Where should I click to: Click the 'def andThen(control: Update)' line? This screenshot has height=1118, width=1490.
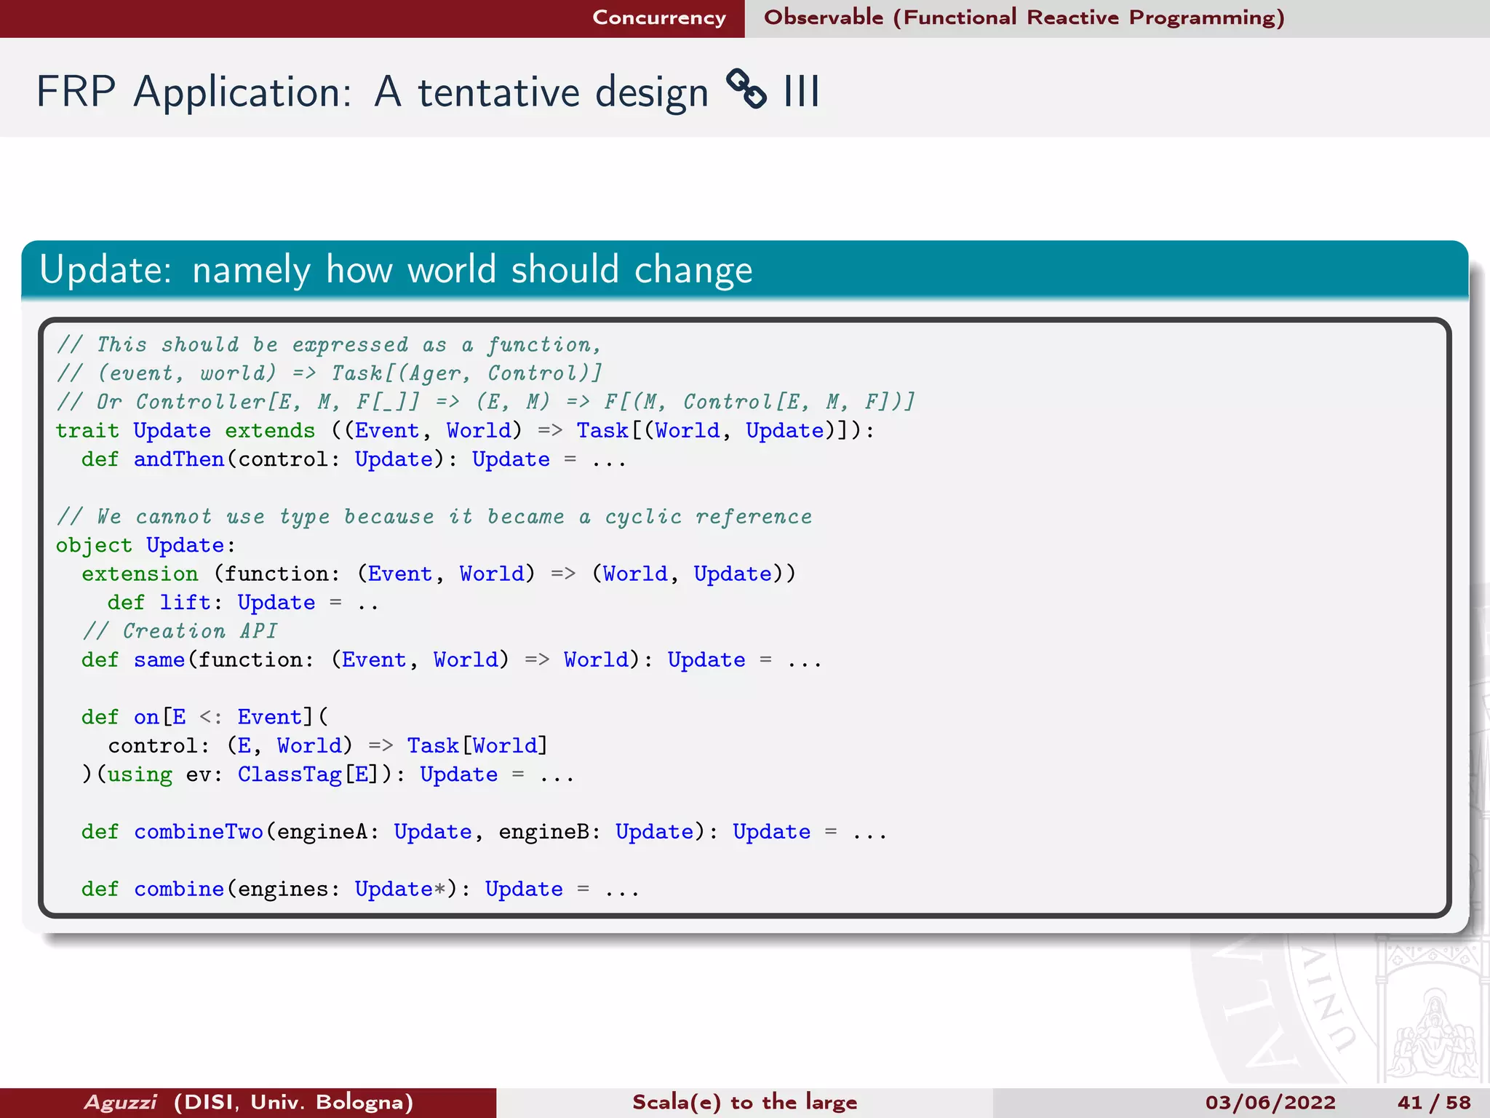point(354,459)
